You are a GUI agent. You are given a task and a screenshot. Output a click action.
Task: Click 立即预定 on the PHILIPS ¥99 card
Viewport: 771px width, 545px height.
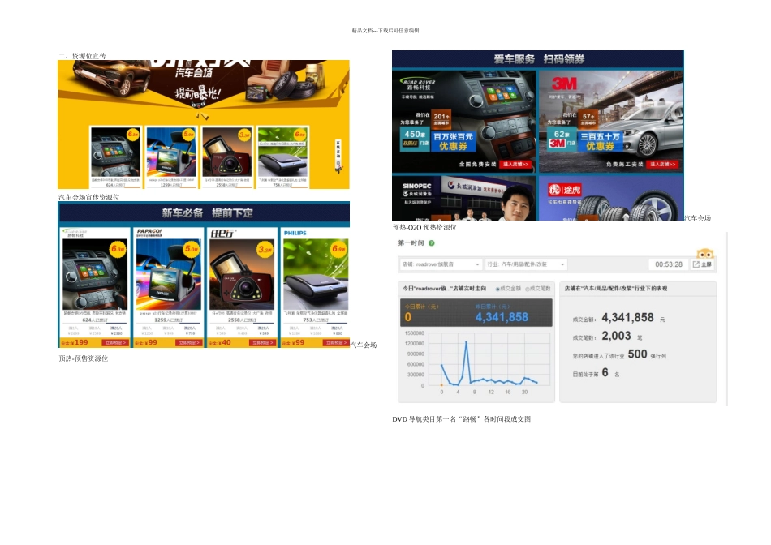coord(336,342)
